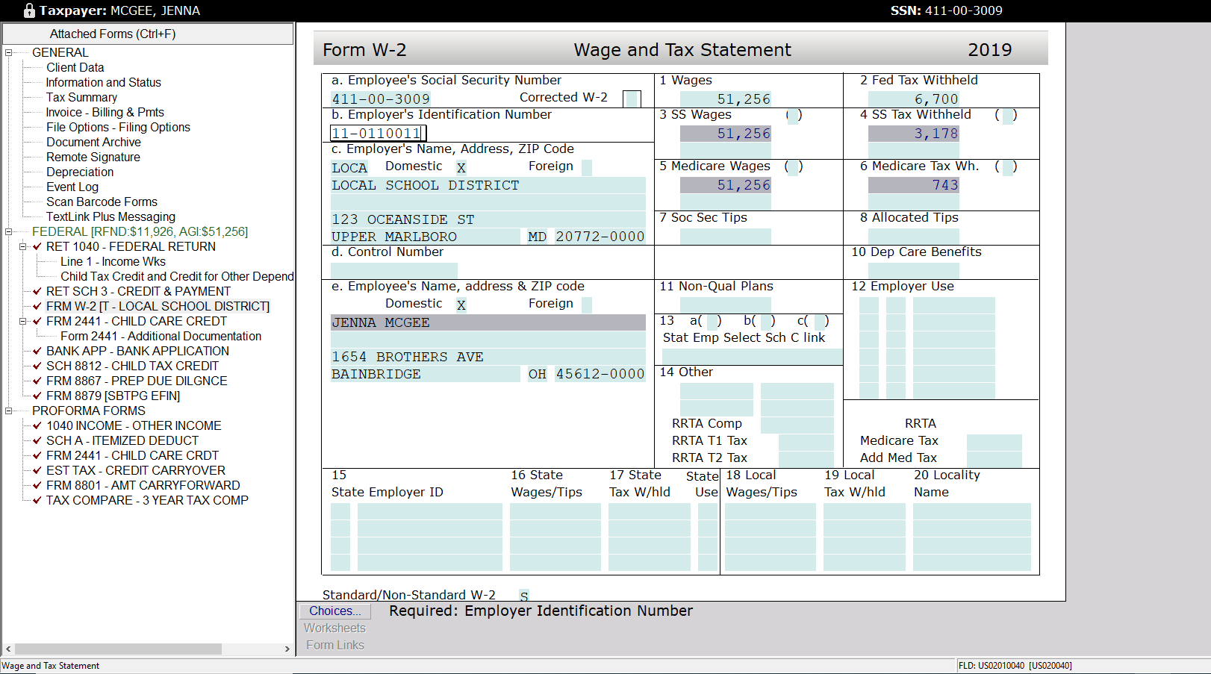The image size is (1211, 674).
Task: Click the Employer Identification Number field
Action: pos(378,134)
